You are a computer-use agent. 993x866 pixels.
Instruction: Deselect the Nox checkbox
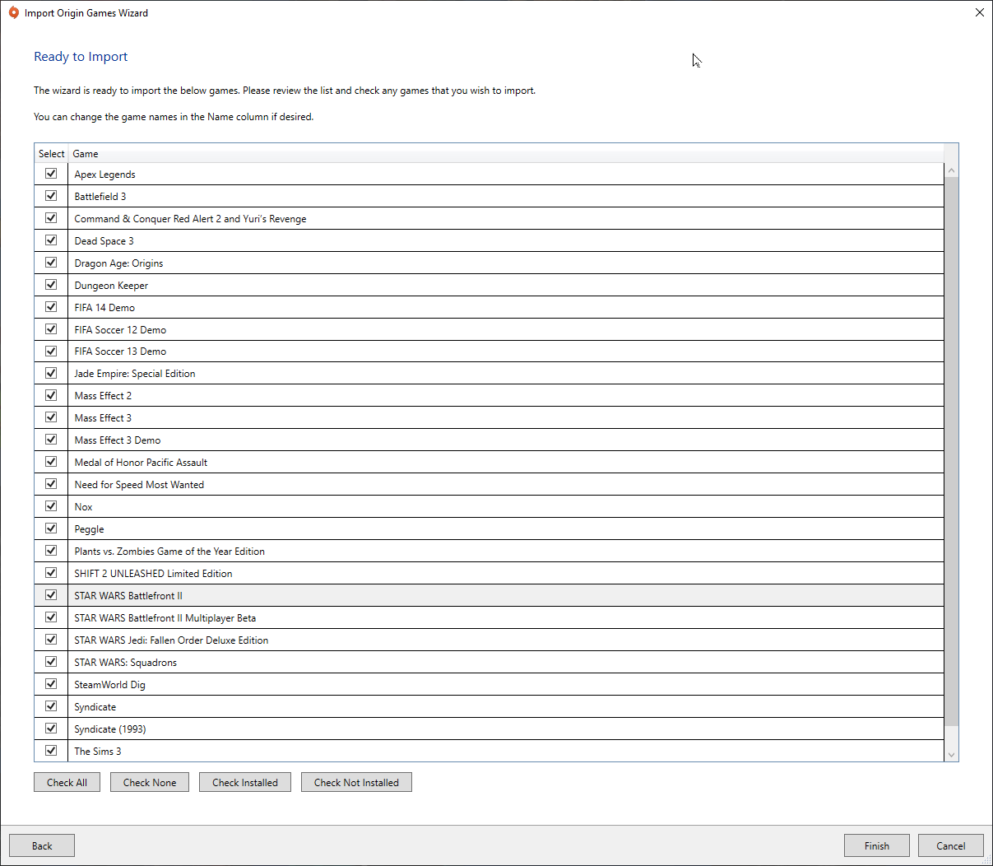pos(51,506)
